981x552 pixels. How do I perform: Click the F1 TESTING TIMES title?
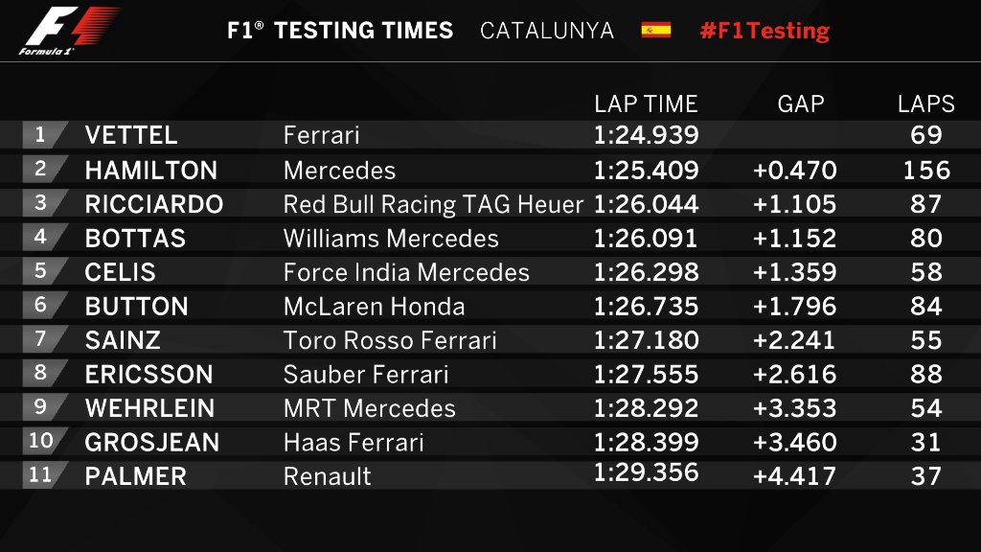point(340,30)
